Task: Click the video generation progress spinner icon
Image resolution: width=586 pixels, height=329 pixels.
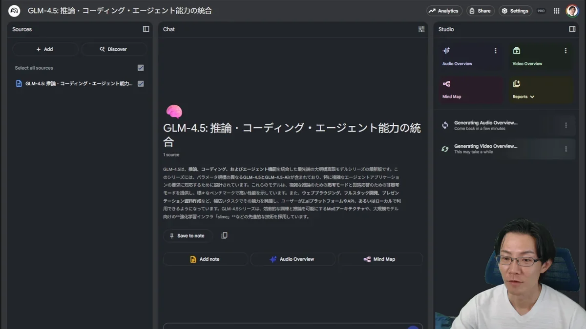Action: coord(445,149)
